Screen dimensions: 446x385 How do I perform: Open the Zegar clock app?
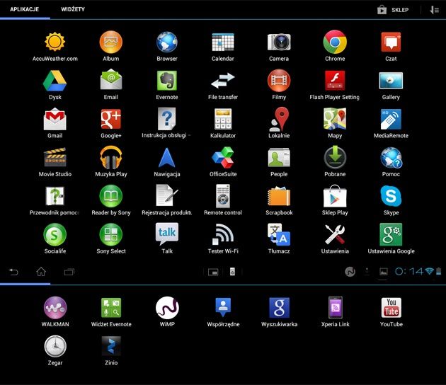click(x=55, y=346)
